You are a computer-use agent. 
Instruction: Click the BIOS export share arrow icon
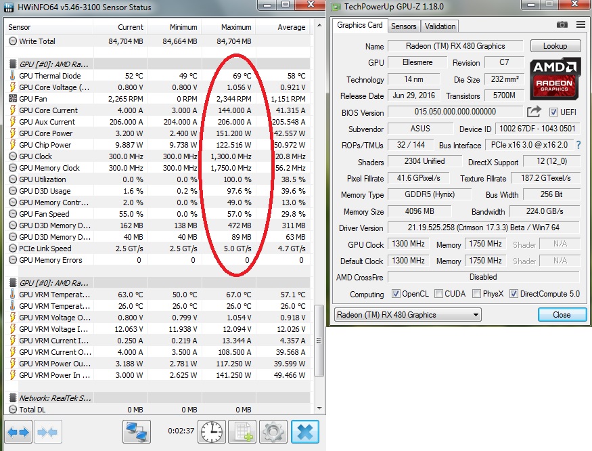pos(534,112)
